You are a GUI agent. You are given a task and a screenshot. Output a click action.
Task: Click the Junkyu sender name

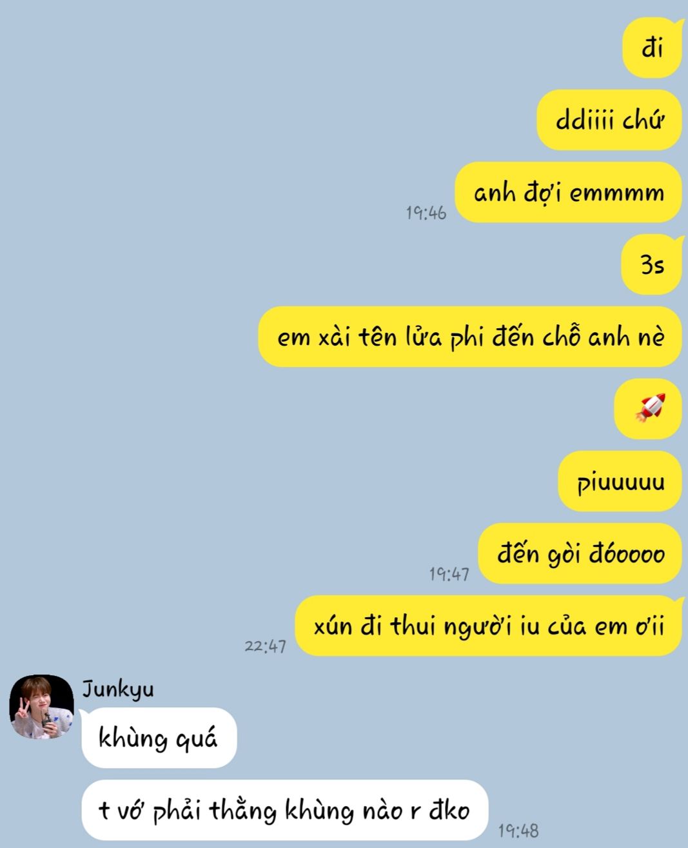click(118, 688)
